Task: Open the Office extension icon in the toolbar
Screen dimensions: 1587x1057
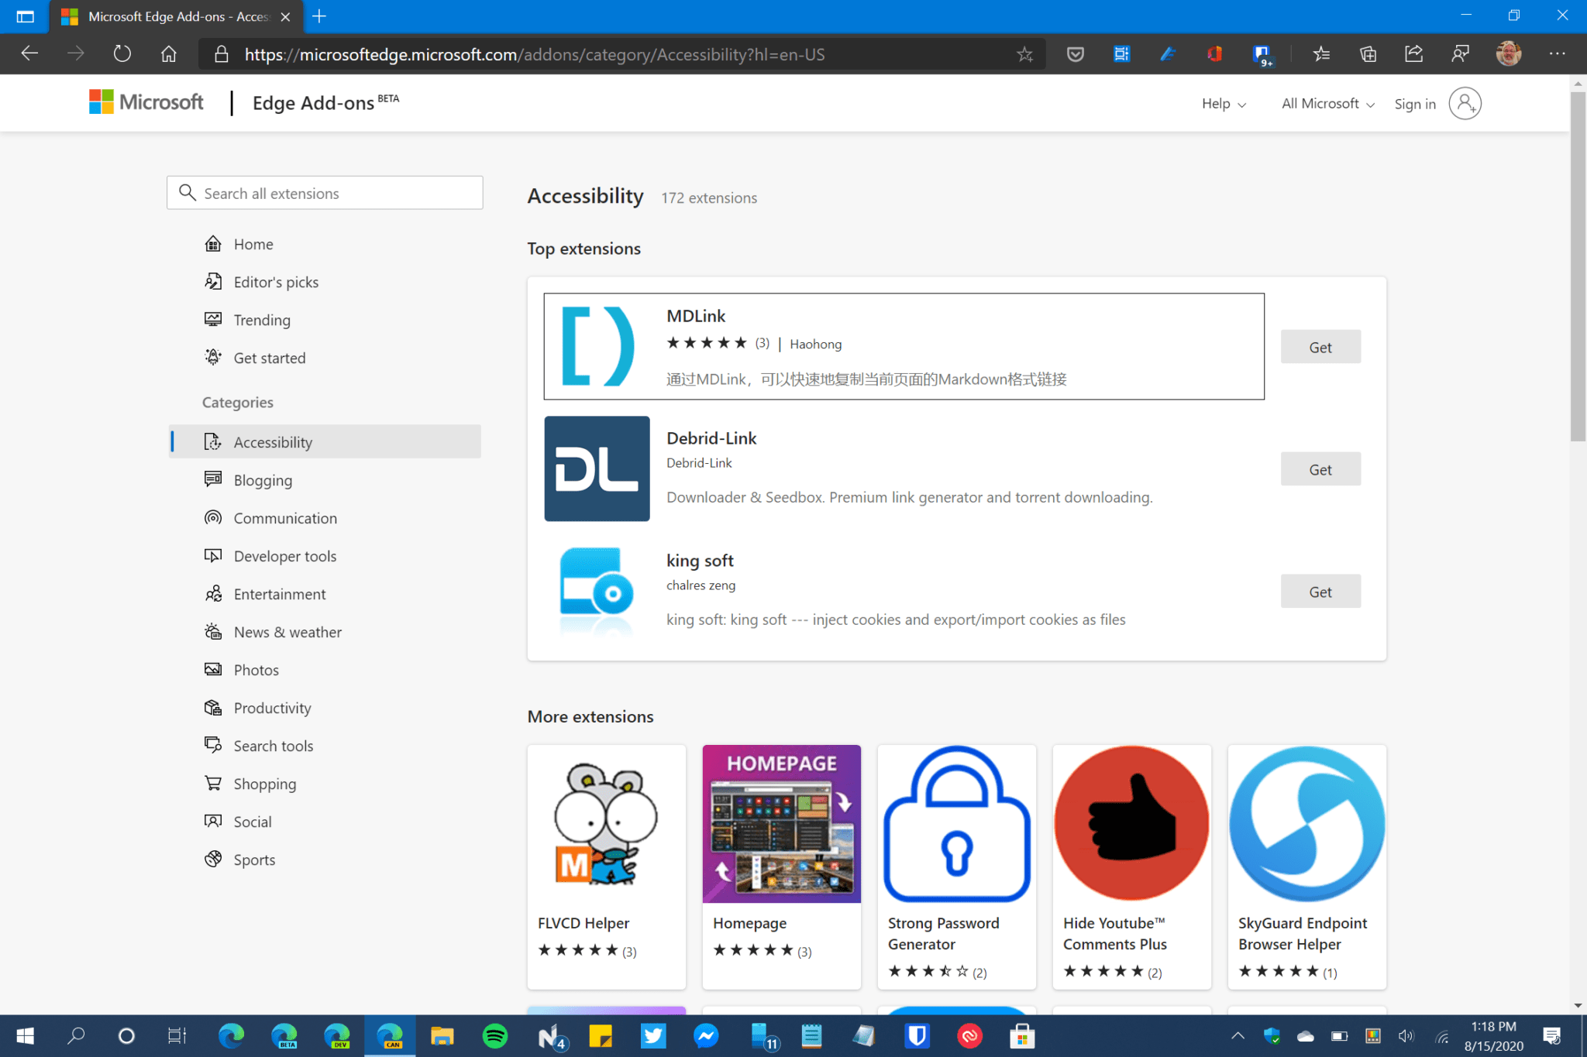Action: pos(1215,53)
